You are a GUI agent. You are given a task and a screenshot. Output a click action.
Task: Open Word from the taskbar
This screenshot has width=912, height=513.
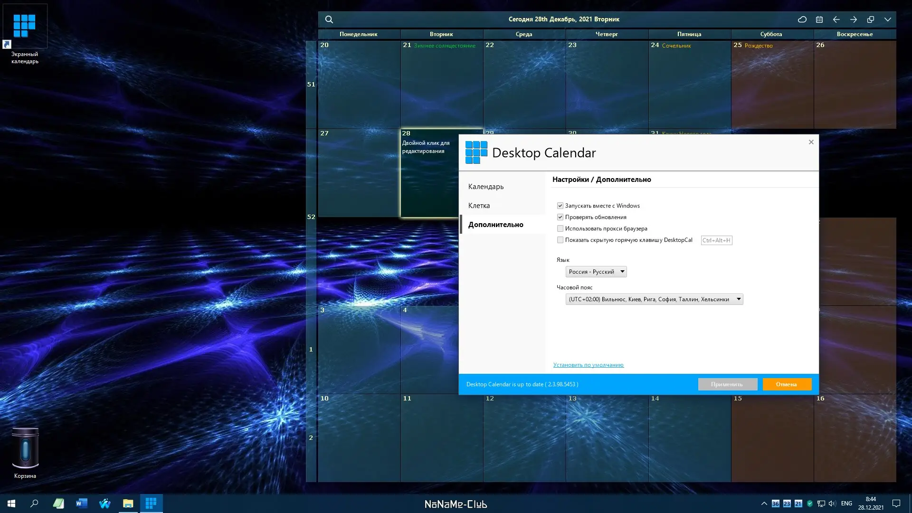click(x=82, y=503)
